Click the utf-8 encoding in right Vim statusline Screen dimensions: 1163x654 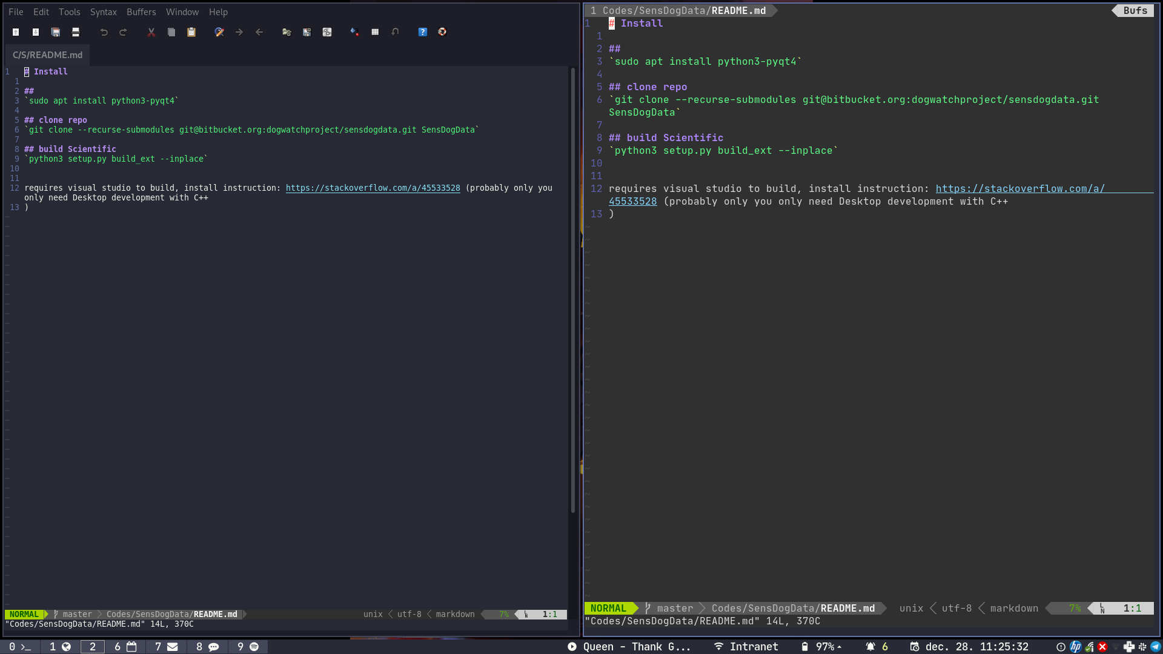tap(956, 609)
